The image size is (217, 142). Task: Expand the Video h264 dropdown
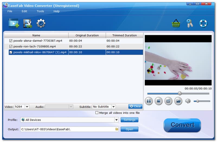[27, 107]
